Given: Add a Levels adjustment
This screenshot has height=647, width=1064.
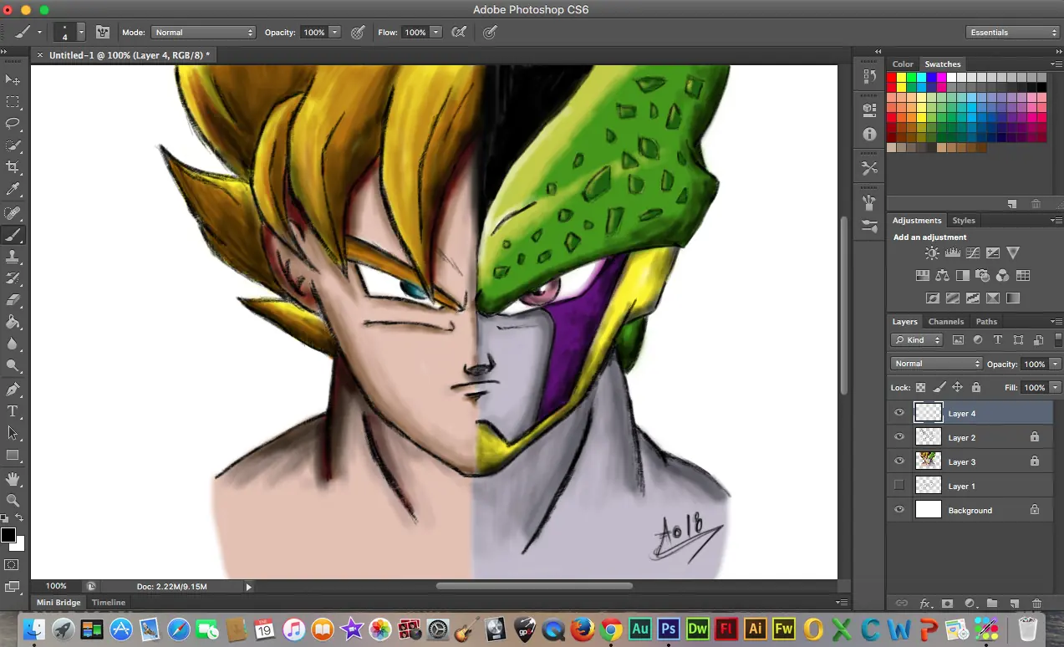Looking at the screenshot, I should [x=953, y=252].
